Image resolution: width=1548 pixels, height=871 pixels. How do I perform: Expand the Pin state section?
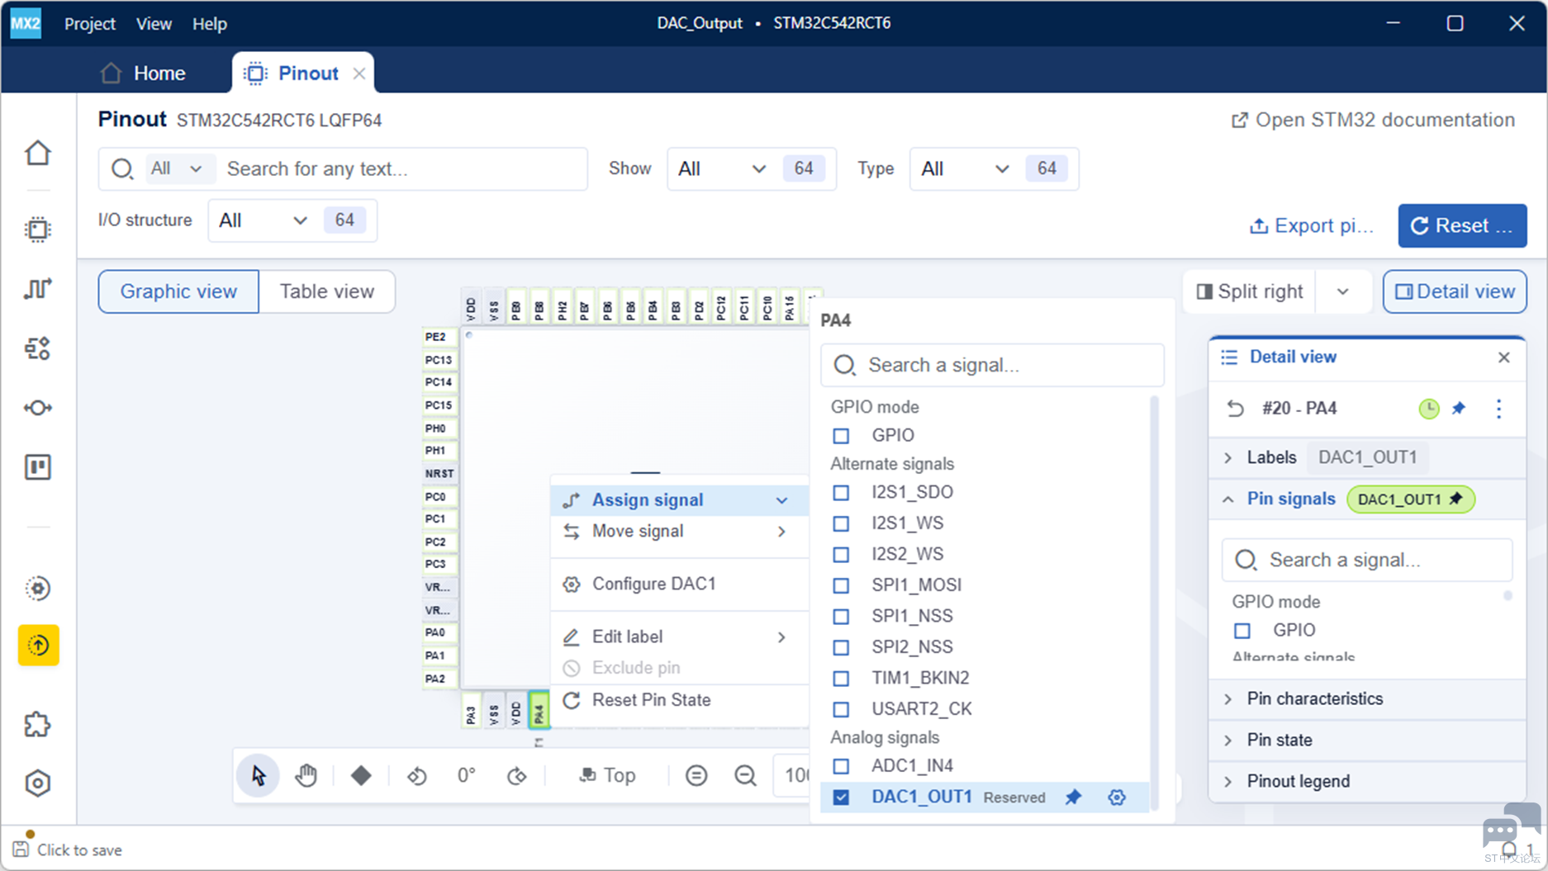point(1367,740)
